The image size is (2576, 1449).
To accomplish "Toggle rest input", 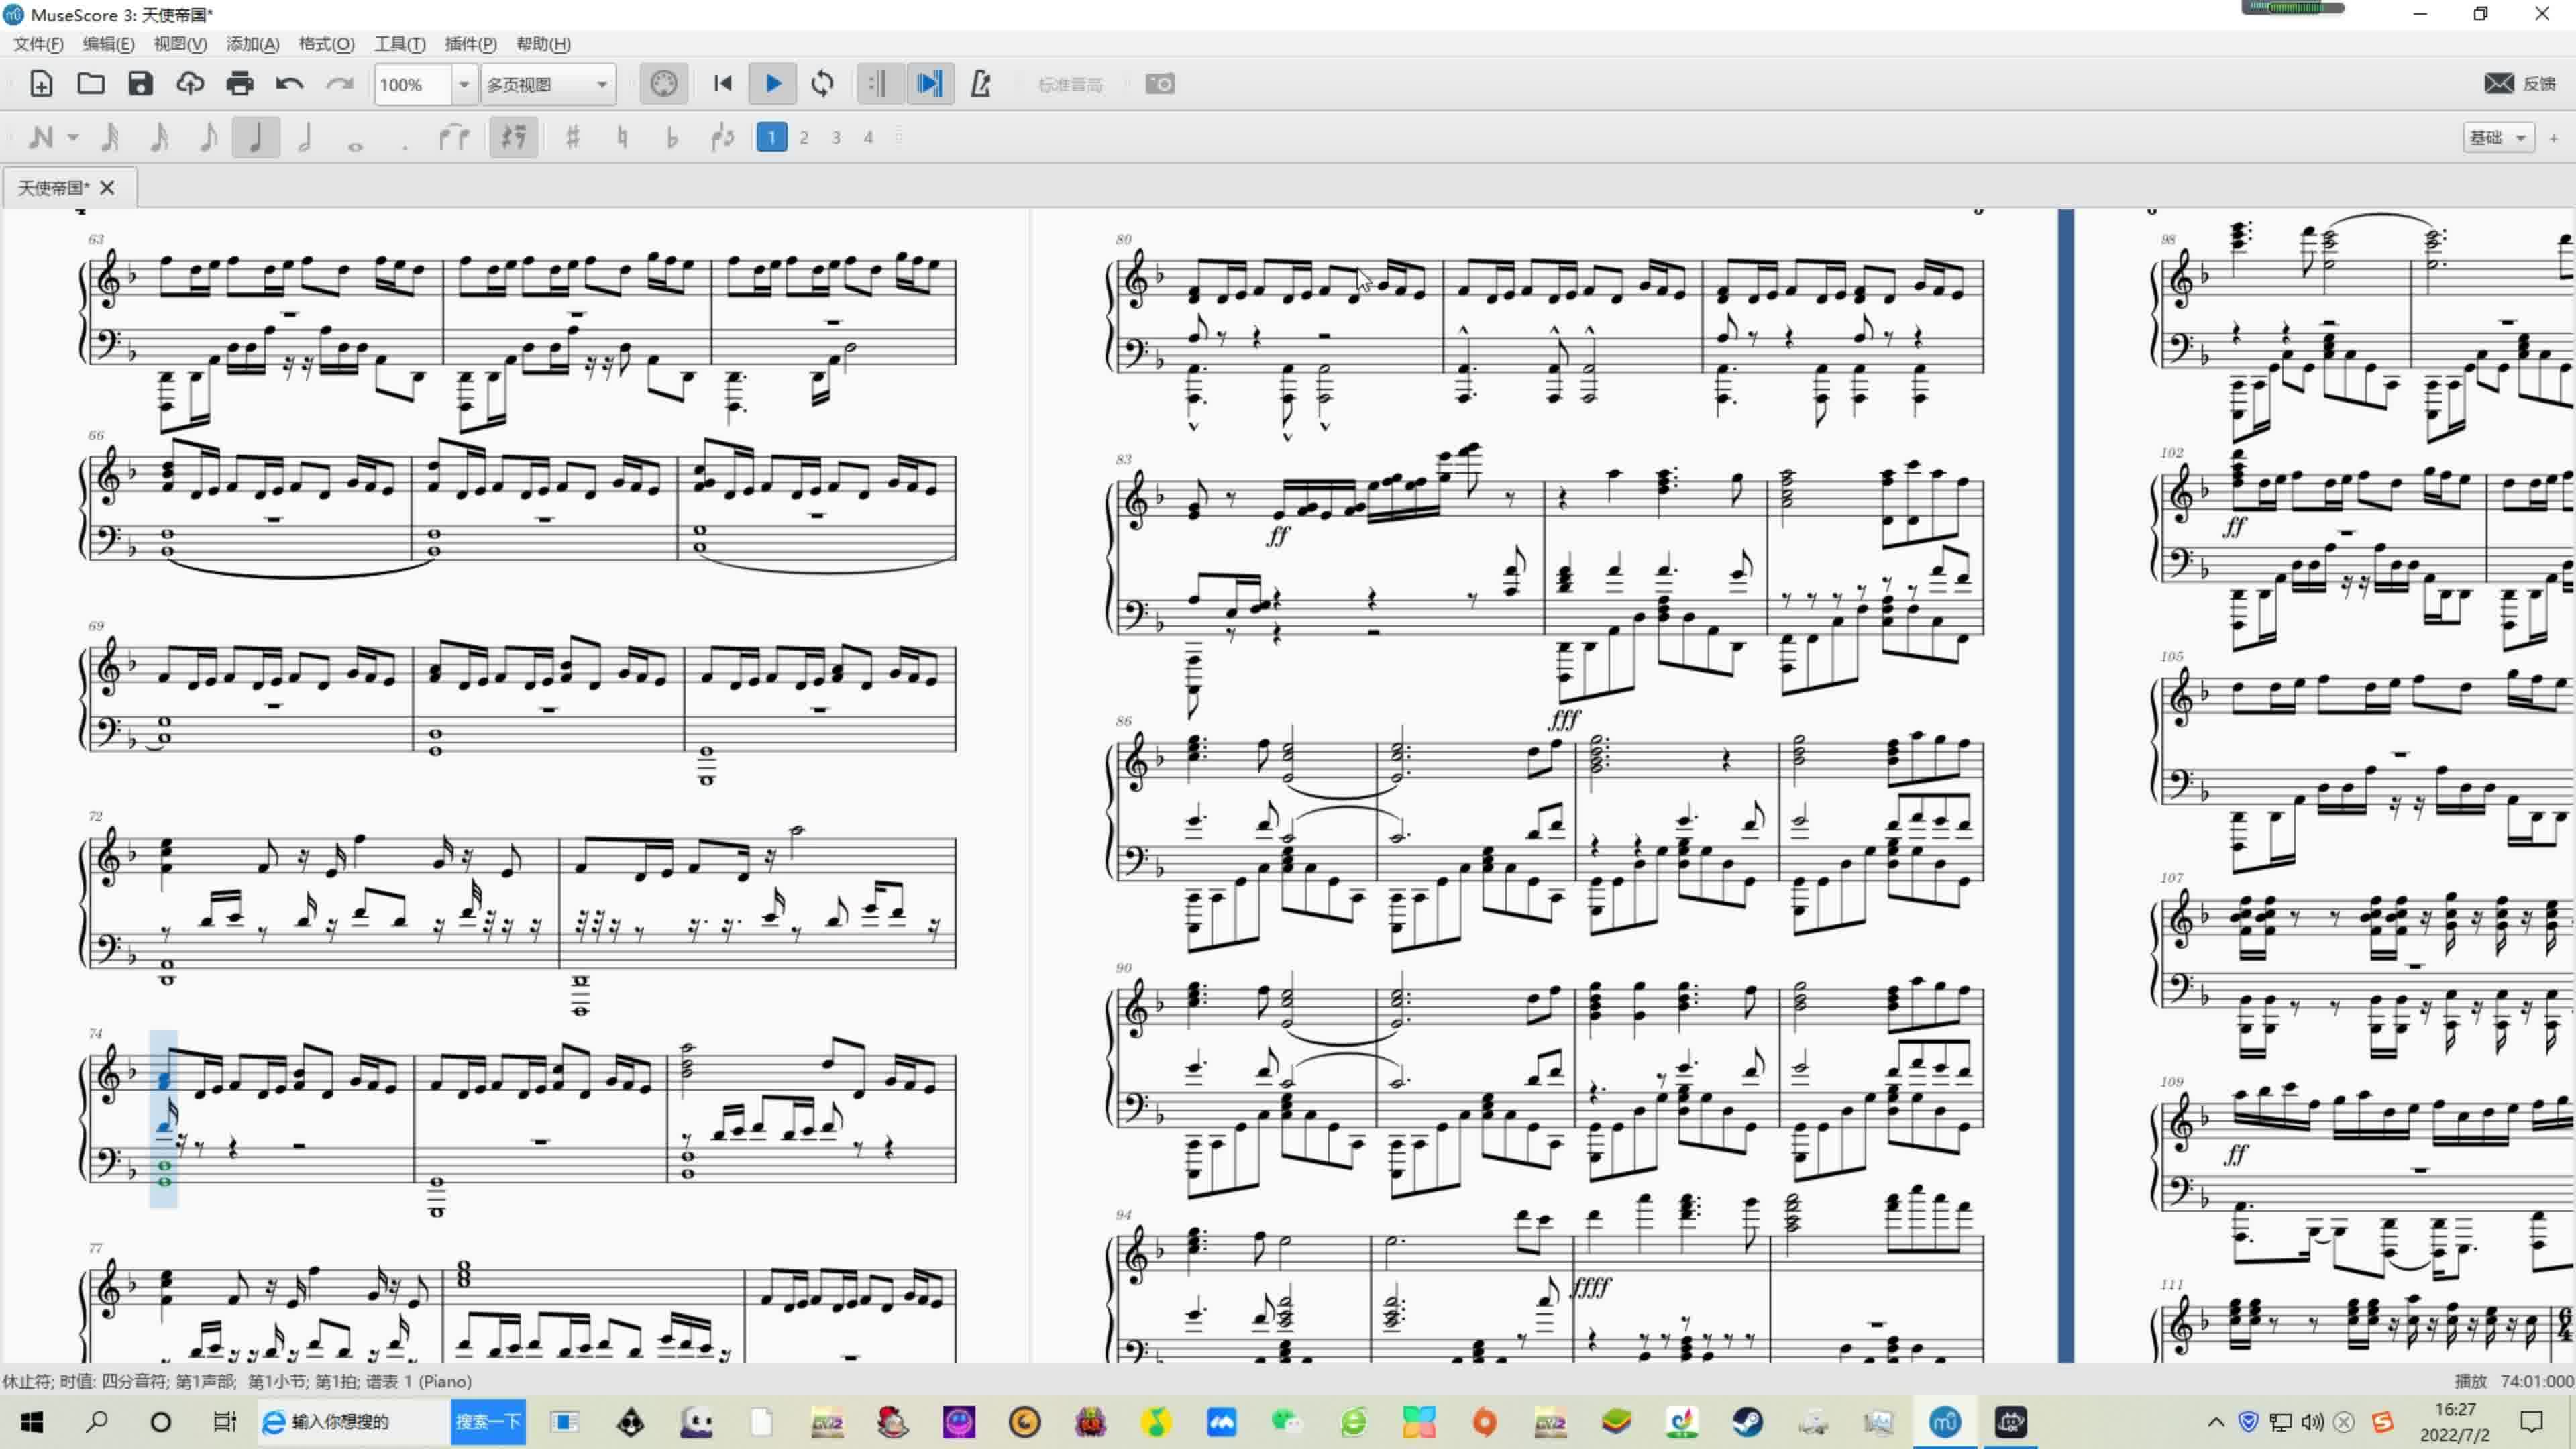I will pos(513,137).
